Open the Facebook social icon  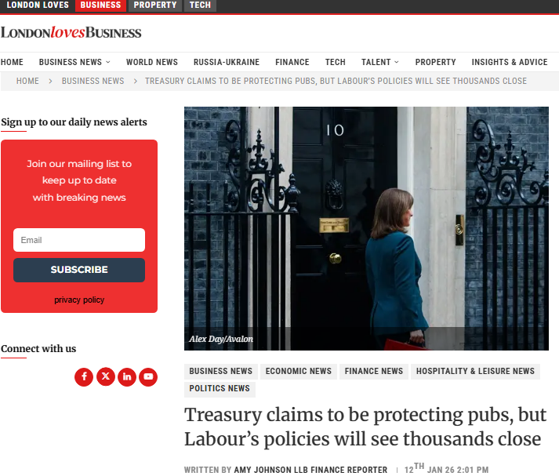point(84,376)
